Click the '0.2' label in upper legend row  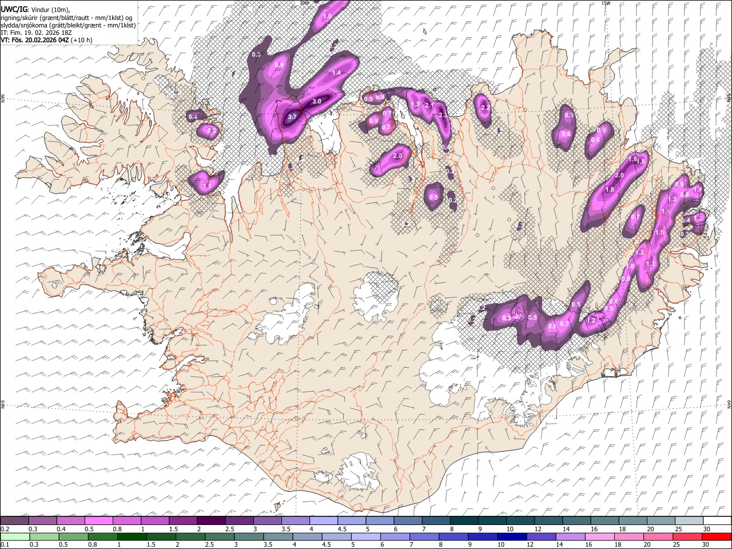(x=4, y=529)
